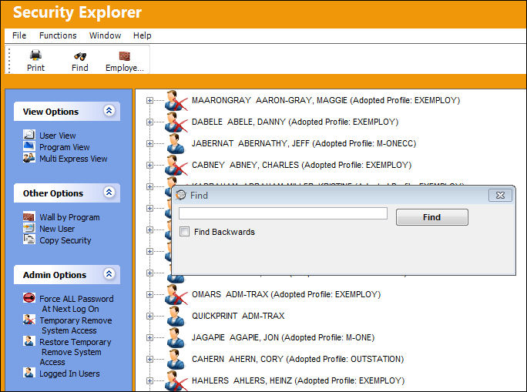
Task: Open the Help menu
Action: coord(143,35)
